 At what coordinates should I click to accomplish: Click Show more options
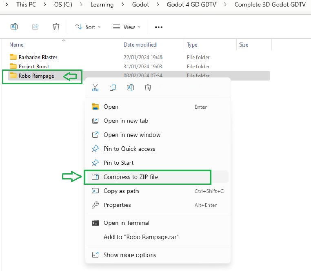coord(158,255)
